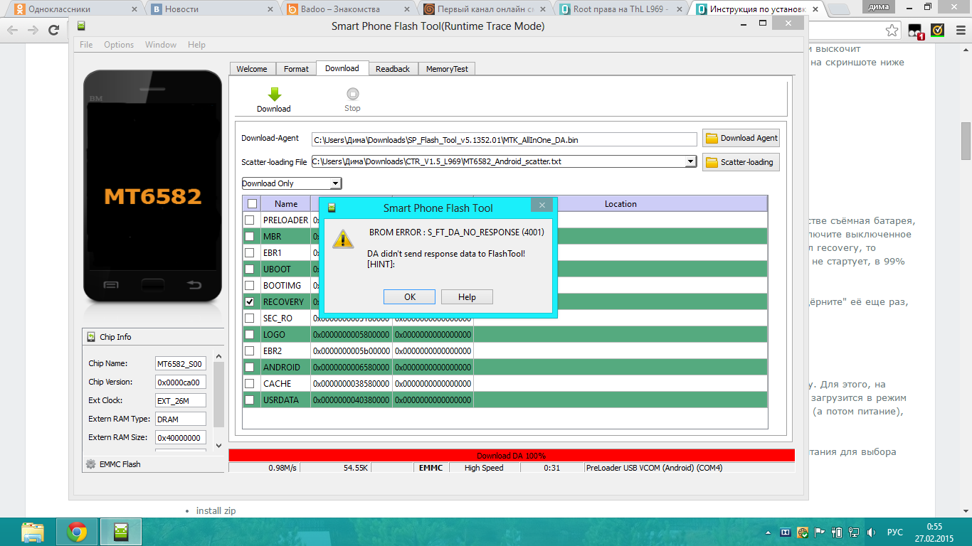Toggle the select-all checkbox in table header

pos(252,204)
